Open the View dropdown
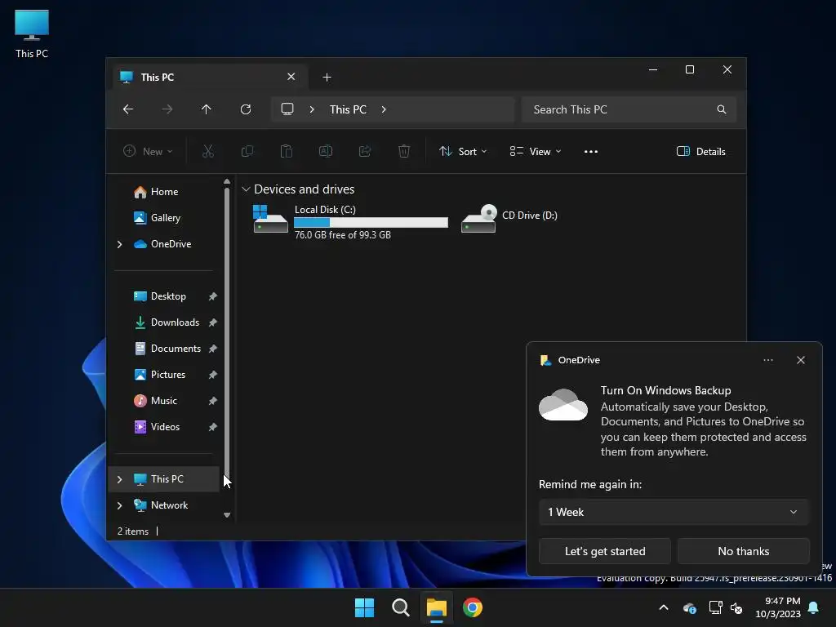 pos(536,151)
